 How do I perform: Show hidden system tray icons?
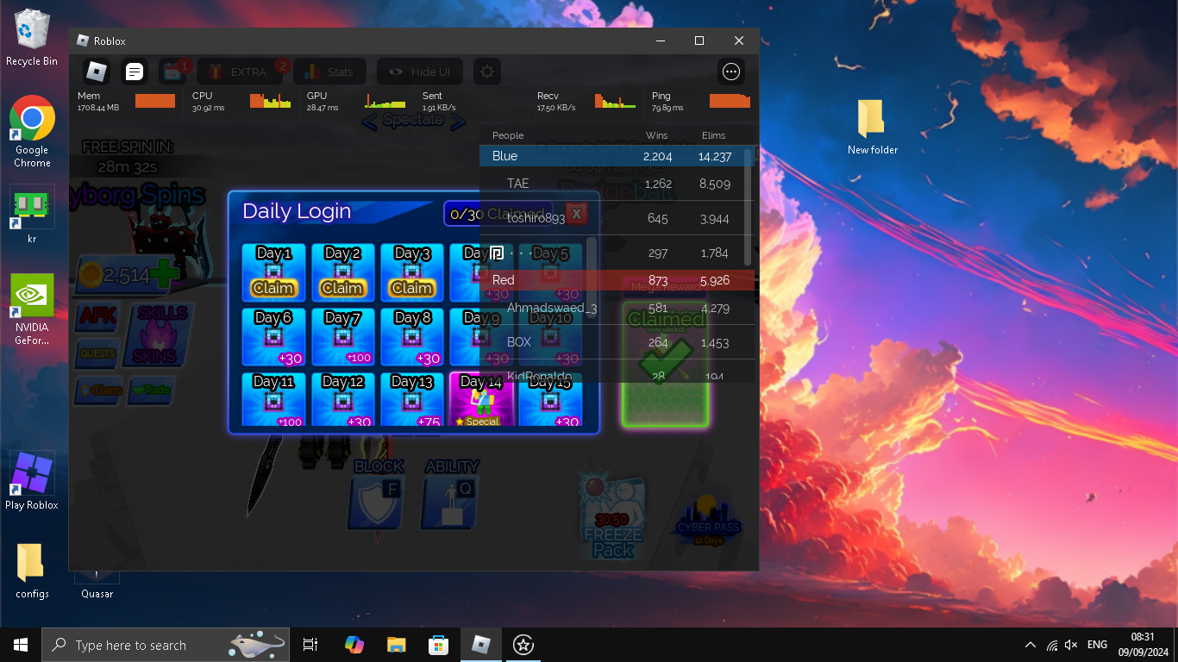tap(1031, 645)
